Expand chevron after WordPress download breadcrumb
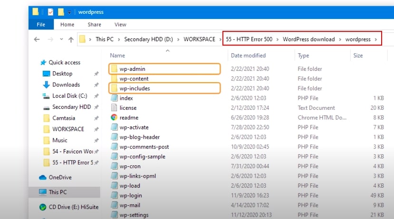Viewport: 394px width, 219px height. [x=340, y=39]
